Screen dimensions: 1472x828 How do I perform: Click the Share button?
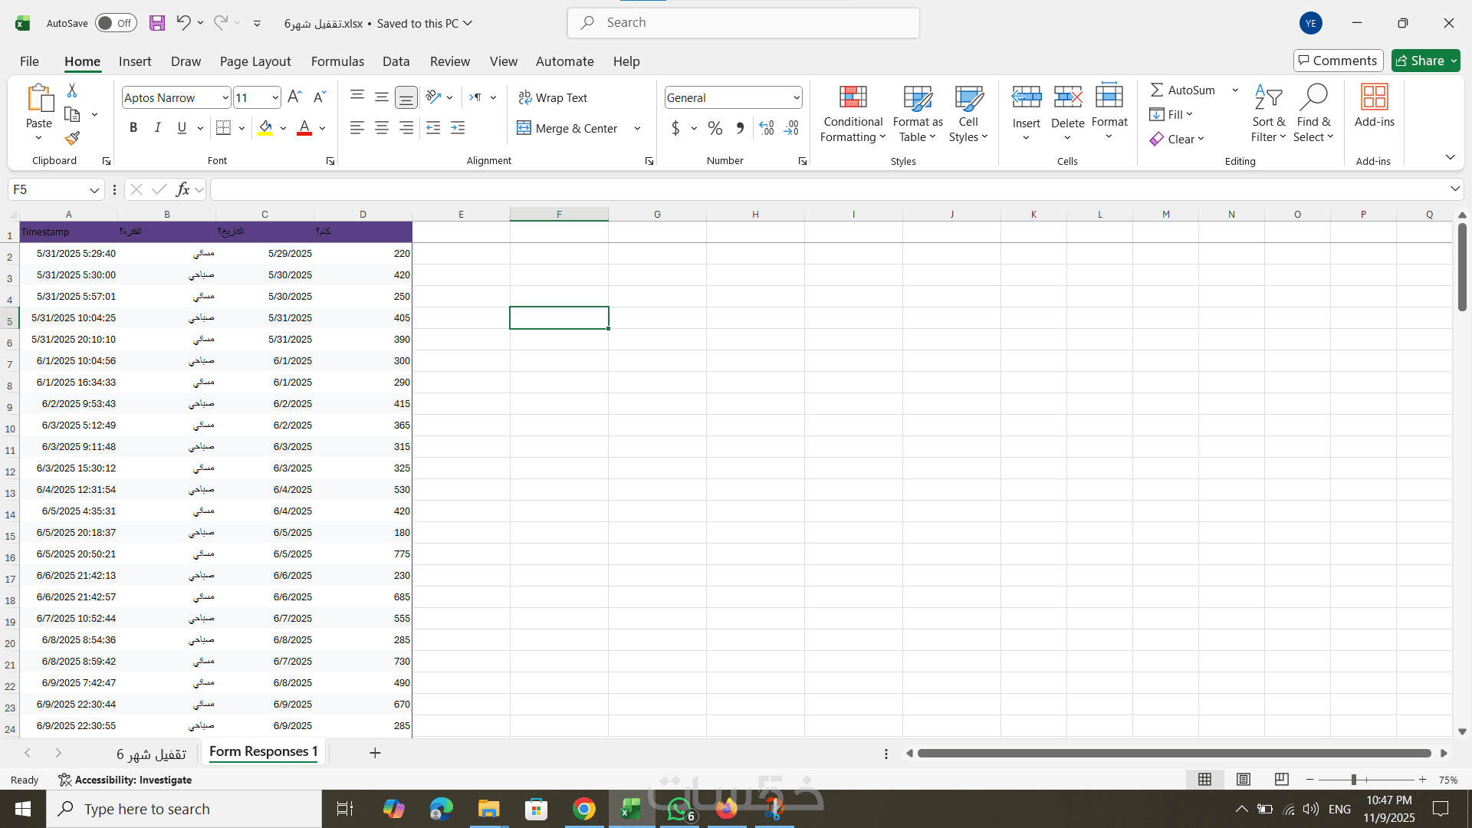pyautogui.click(x=1420, y=61)
